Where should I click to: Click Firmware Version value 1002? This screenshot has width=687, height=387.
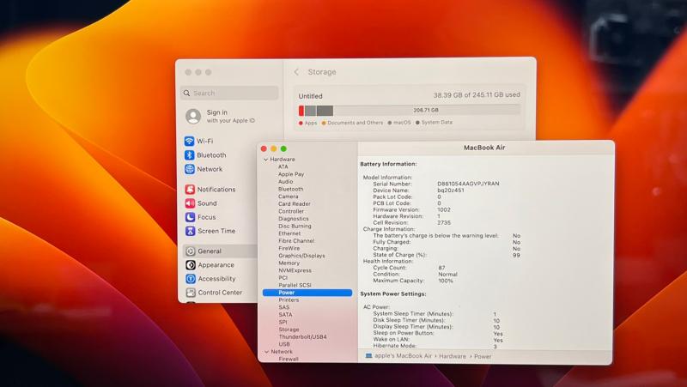(443, 209)
